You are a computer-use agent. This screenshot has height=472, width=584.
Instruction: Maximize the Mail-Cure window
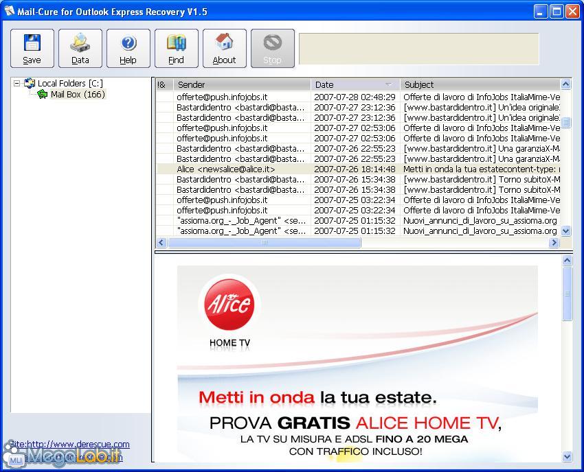tap(557, 12)
